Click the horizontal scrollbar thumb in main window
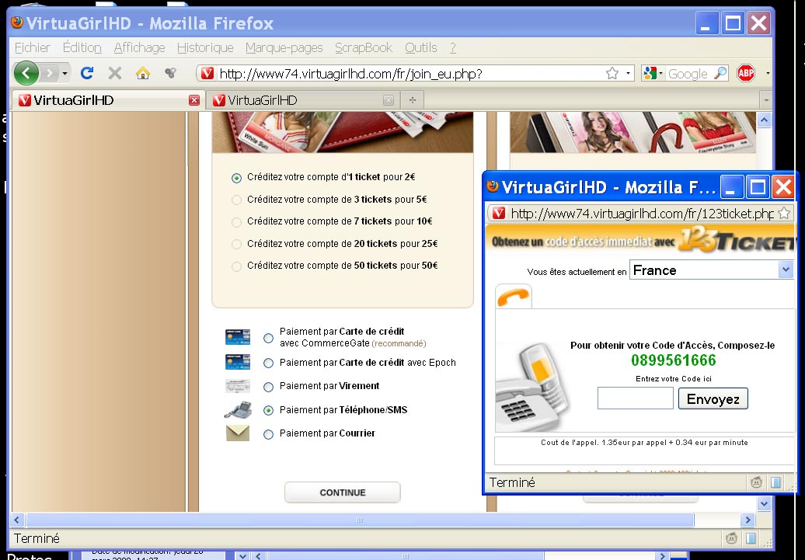805x560 pixels. point(360,520)
